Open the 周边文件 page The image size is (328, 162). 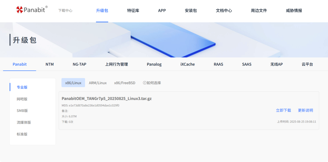259,11
